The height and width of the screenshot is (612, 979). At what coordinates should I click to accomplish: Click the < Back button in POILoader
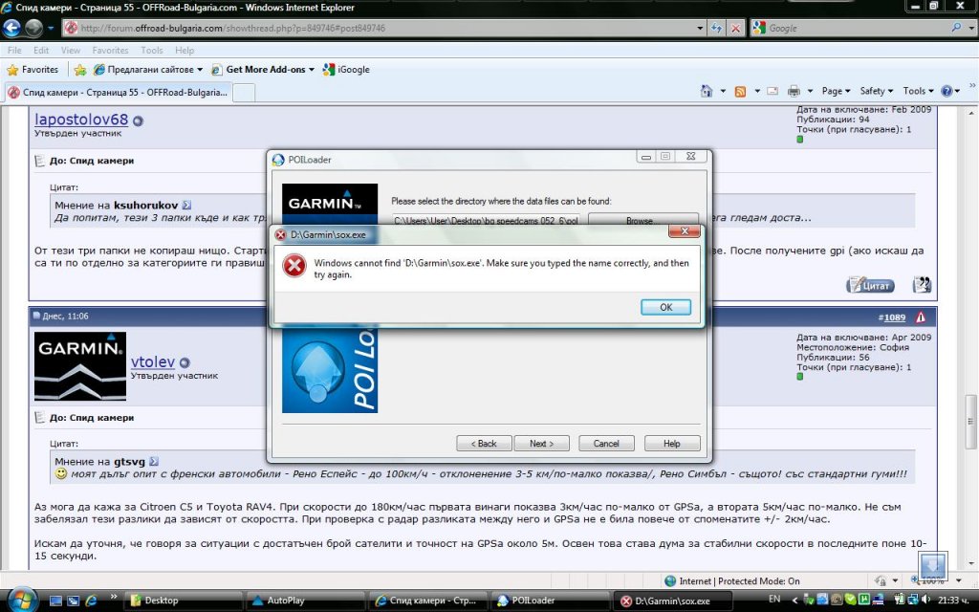click(x=484, y=444)
